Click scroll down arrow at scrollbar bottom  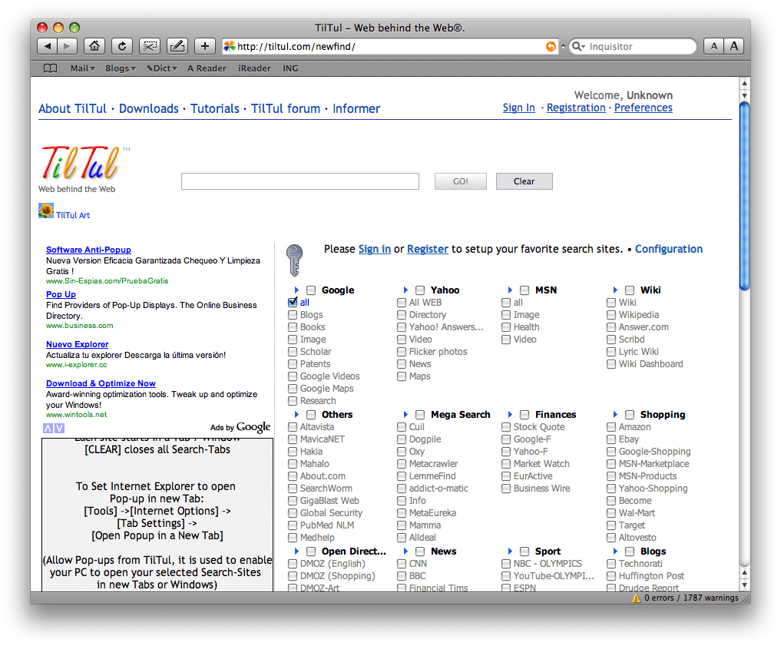744,585
